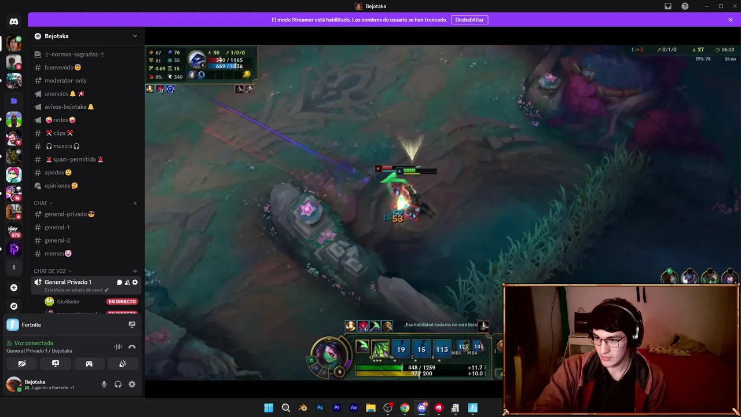
Task: Select GioSkeler in voice channel
Action: point(68,302)
